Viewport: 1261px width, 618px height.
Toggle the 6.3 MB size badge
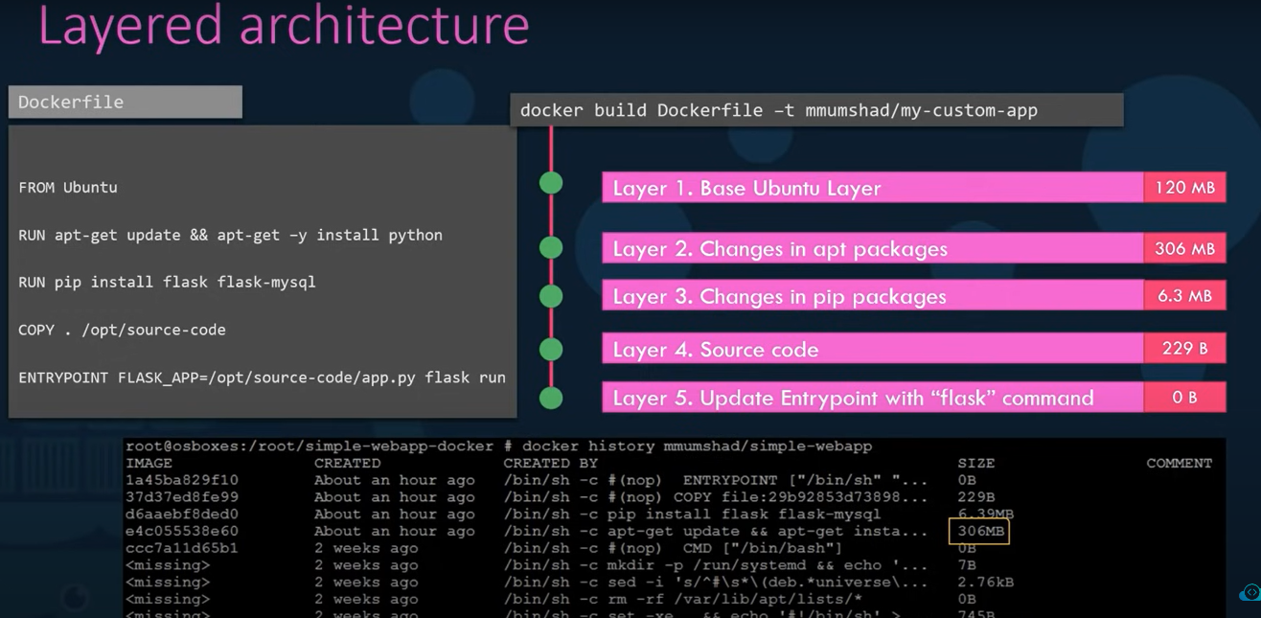(1185, 296)
